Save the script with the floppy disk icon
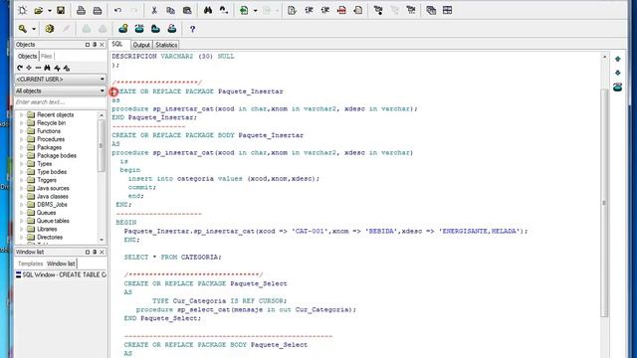This screenshot has width=637, height=358. [x=61, y=11]
